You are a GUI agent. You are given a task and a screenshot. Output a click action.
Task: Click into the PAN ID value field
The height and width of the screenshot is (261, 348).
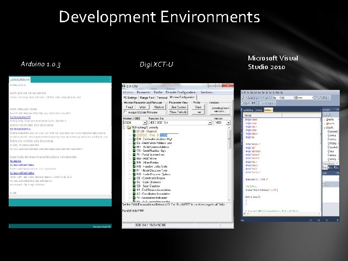click(x=169, y=135)
